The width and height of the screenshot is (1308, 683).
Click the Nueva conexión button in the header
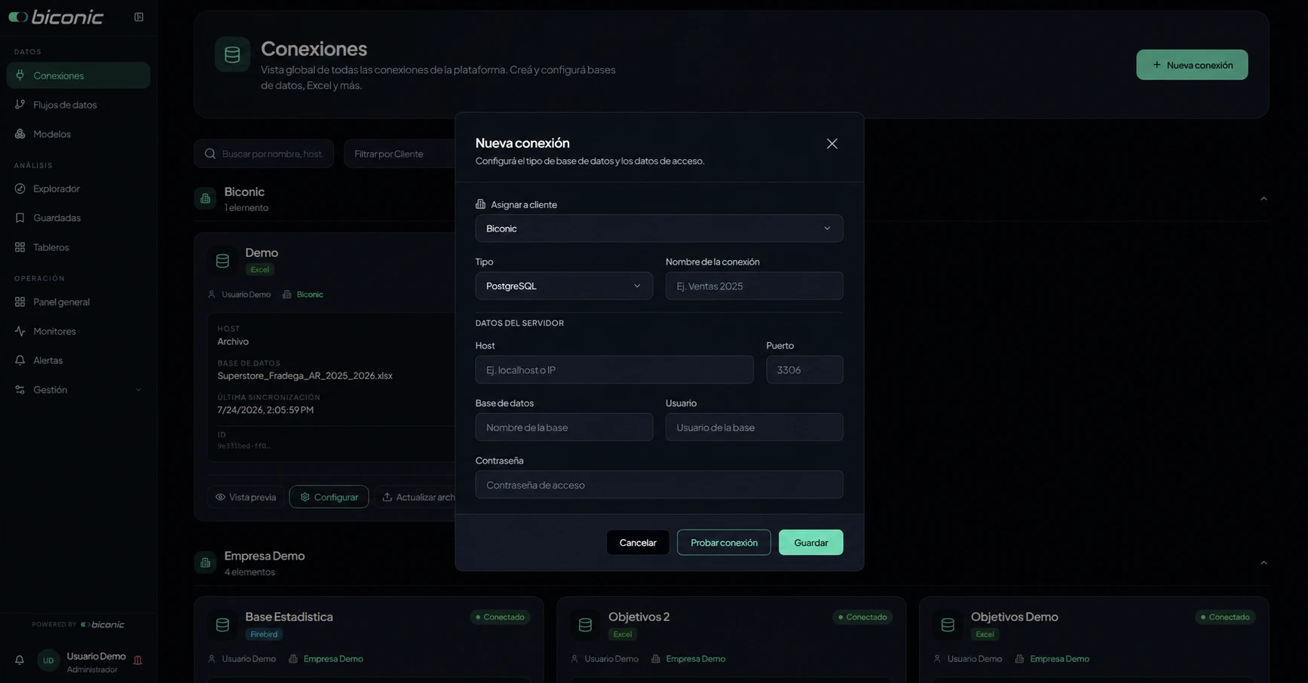point(1192,65)
